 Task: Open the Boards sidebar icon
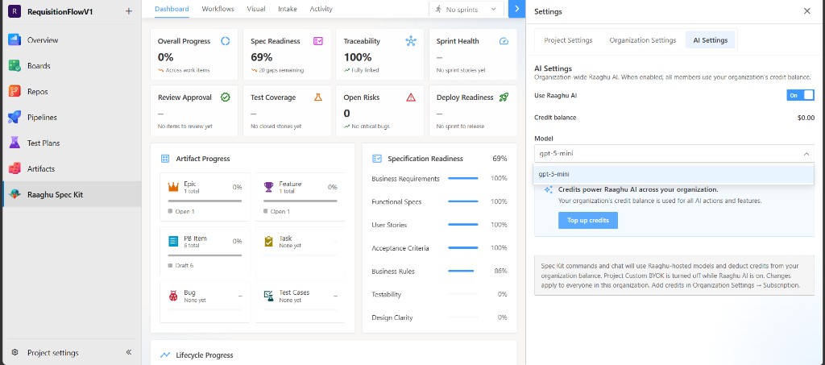15,66
